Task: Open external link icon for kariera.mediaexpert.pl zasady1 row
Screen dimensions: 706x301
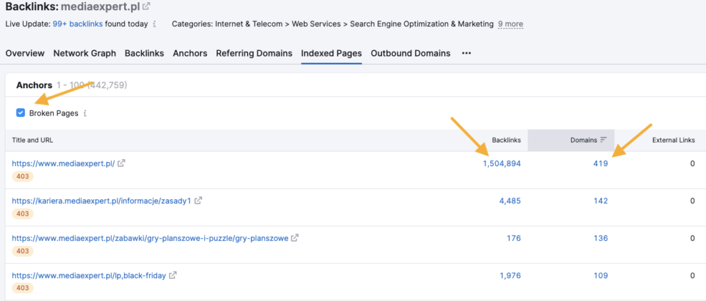Action: [198, 200]
